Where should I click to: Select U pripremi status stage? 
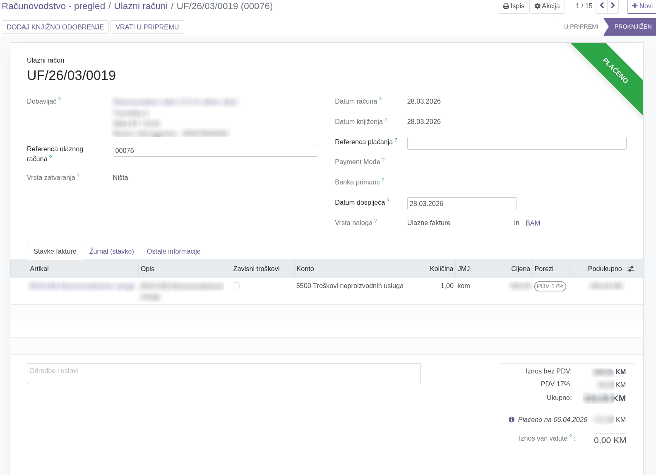(581, 27)
